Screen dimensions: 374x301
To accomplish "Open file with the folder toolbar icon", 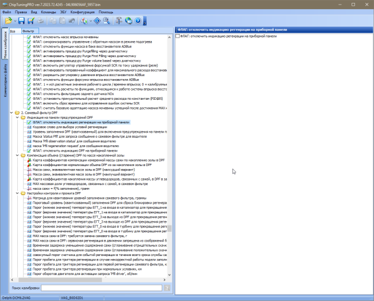I will pyautogui.click(x=9, y=21).
